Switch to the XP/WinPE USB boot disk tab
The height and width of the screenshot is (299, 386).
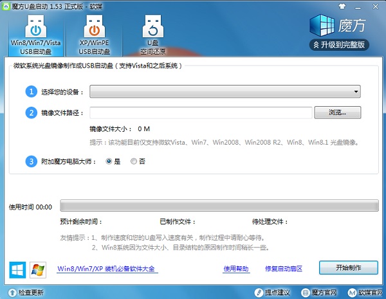[x=95, y=35]
